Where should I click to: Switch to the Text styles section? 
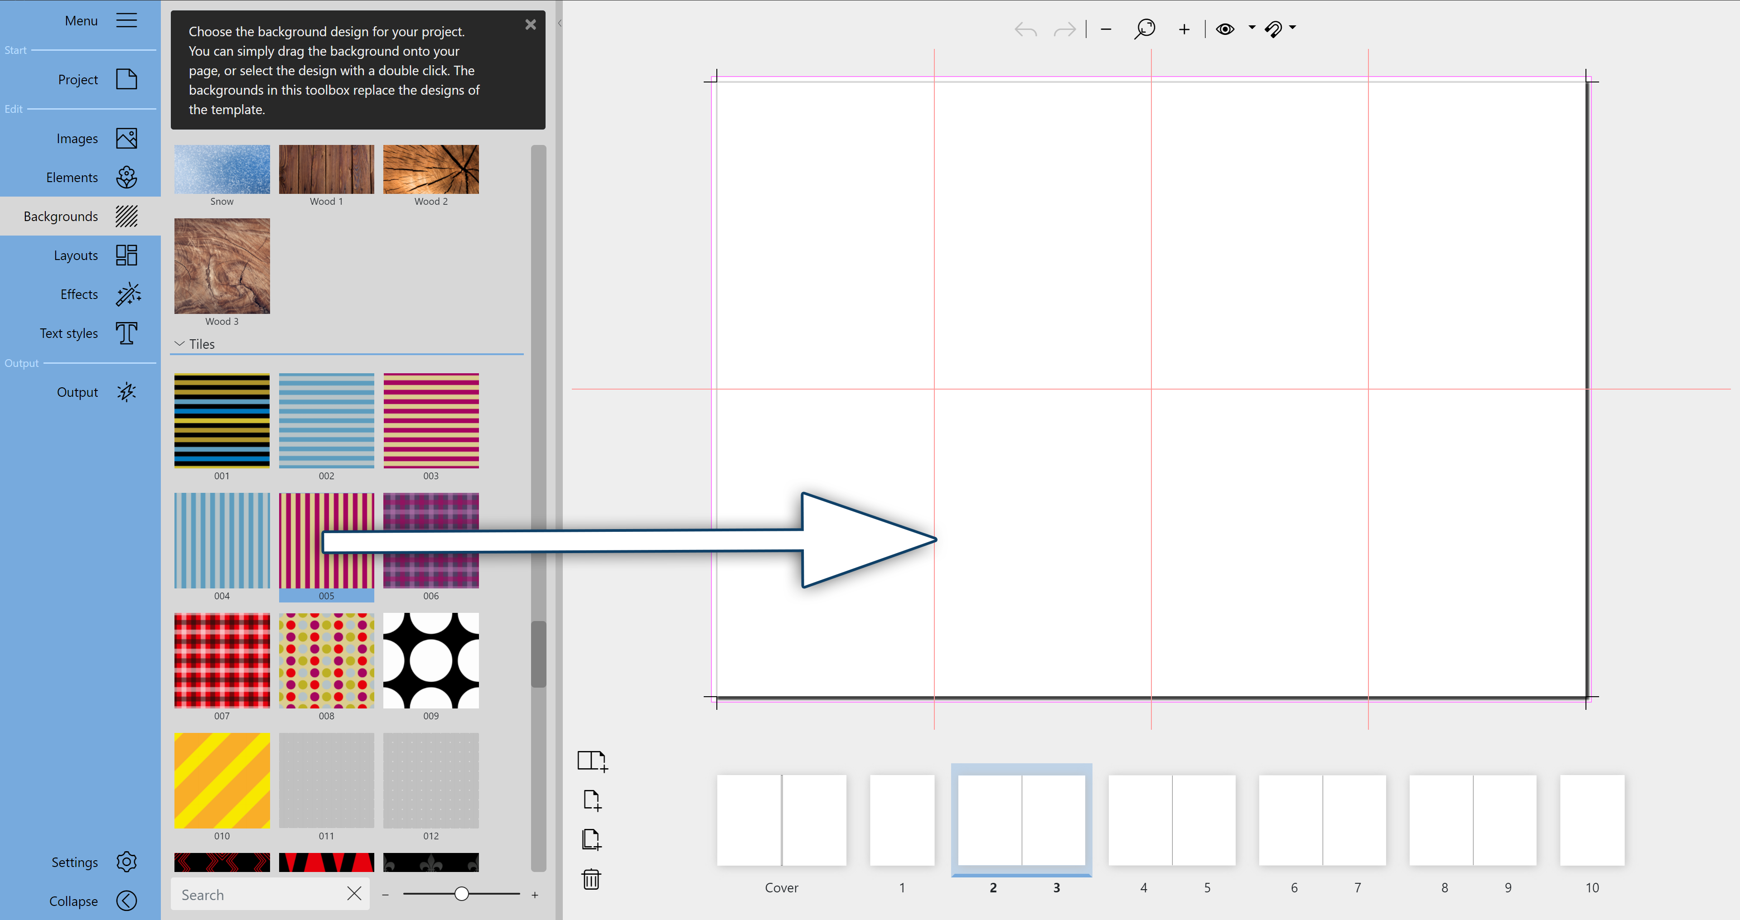click(x=126, y=334)
